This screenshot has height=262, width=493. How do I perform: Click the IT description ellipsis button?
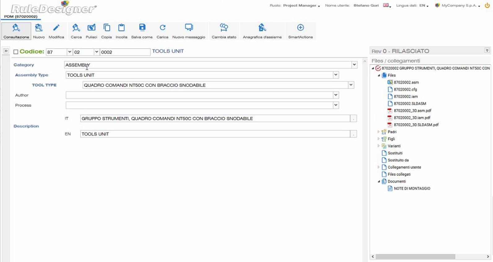353,118
